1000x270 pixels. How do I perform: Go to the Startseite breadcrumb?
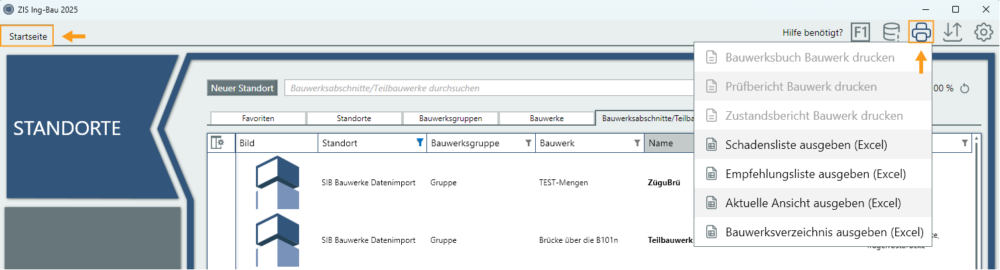(28, 36)
